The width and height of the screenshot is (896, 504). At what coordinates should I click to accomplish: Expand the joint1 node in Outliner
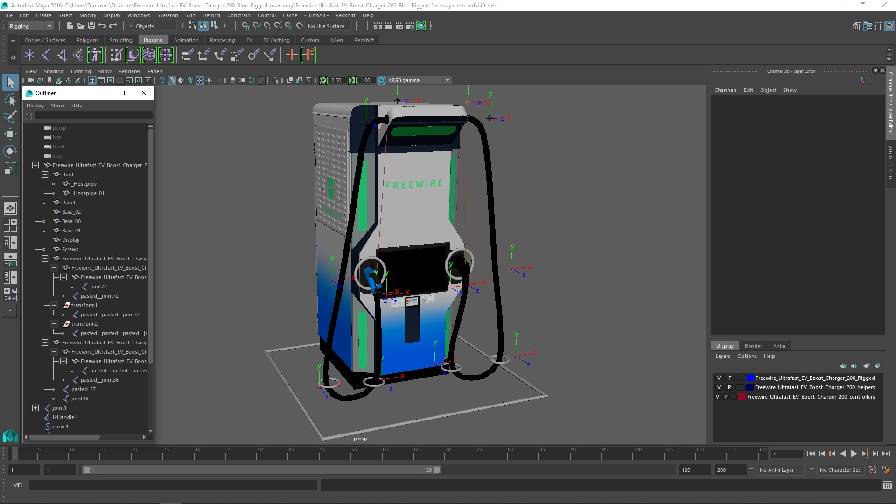[35, 408]
